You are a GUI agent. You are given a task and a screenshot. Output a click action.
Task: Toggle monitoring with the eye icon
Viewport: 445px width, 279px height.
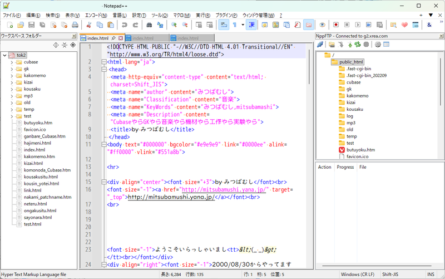(322, 25)
